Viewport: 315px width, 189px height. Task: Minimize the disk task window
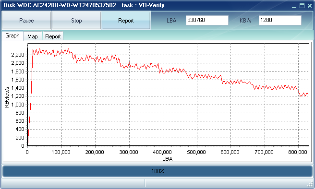click(294, 6)
